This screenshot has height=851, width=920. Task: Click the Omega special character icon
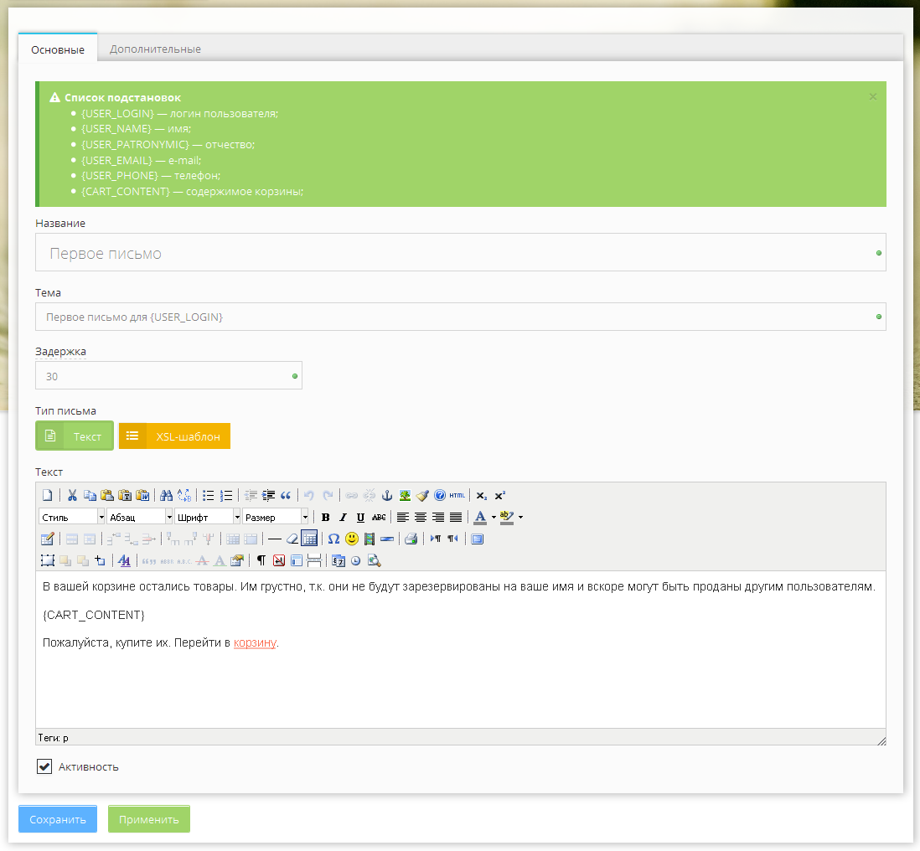click(x=333, y=539)
